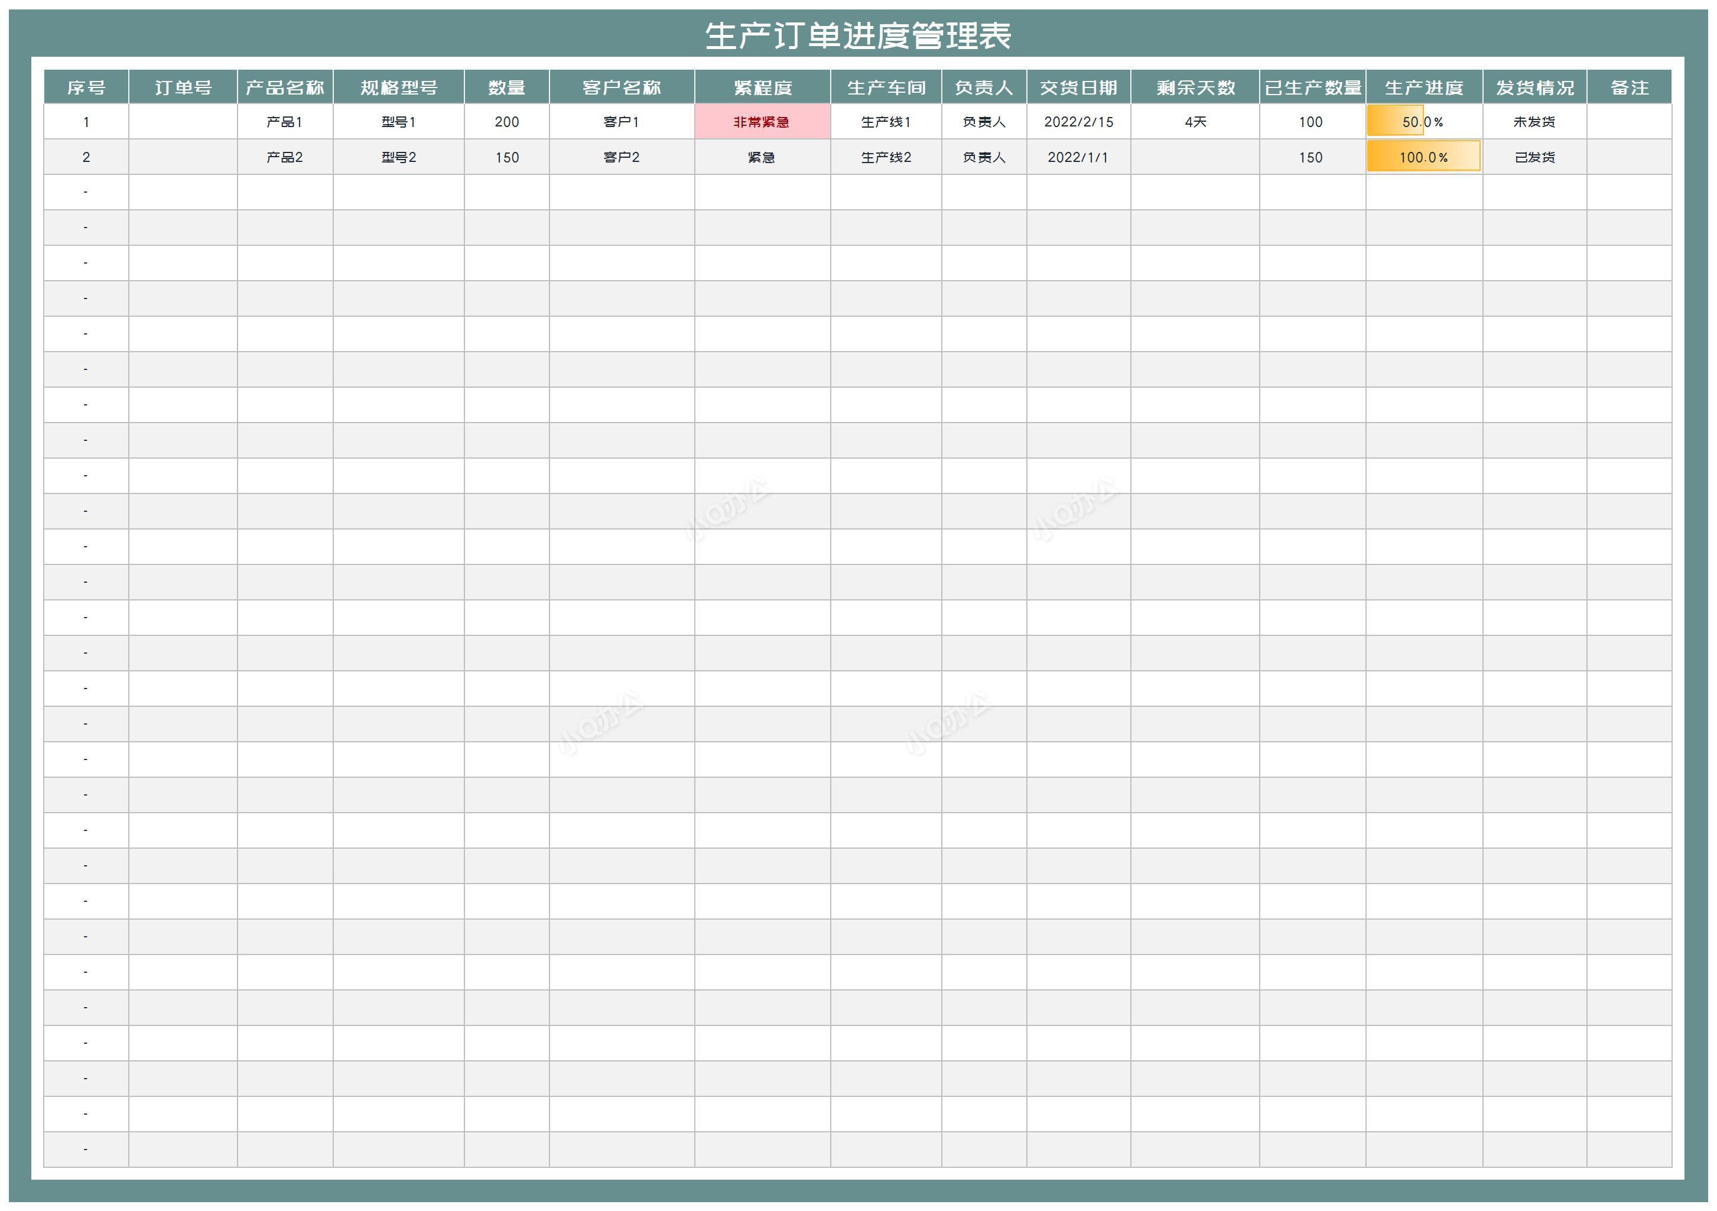Click the 100.0% progress bar cell
This screenshot has width=1717, height=1211.
(1423, 157)
